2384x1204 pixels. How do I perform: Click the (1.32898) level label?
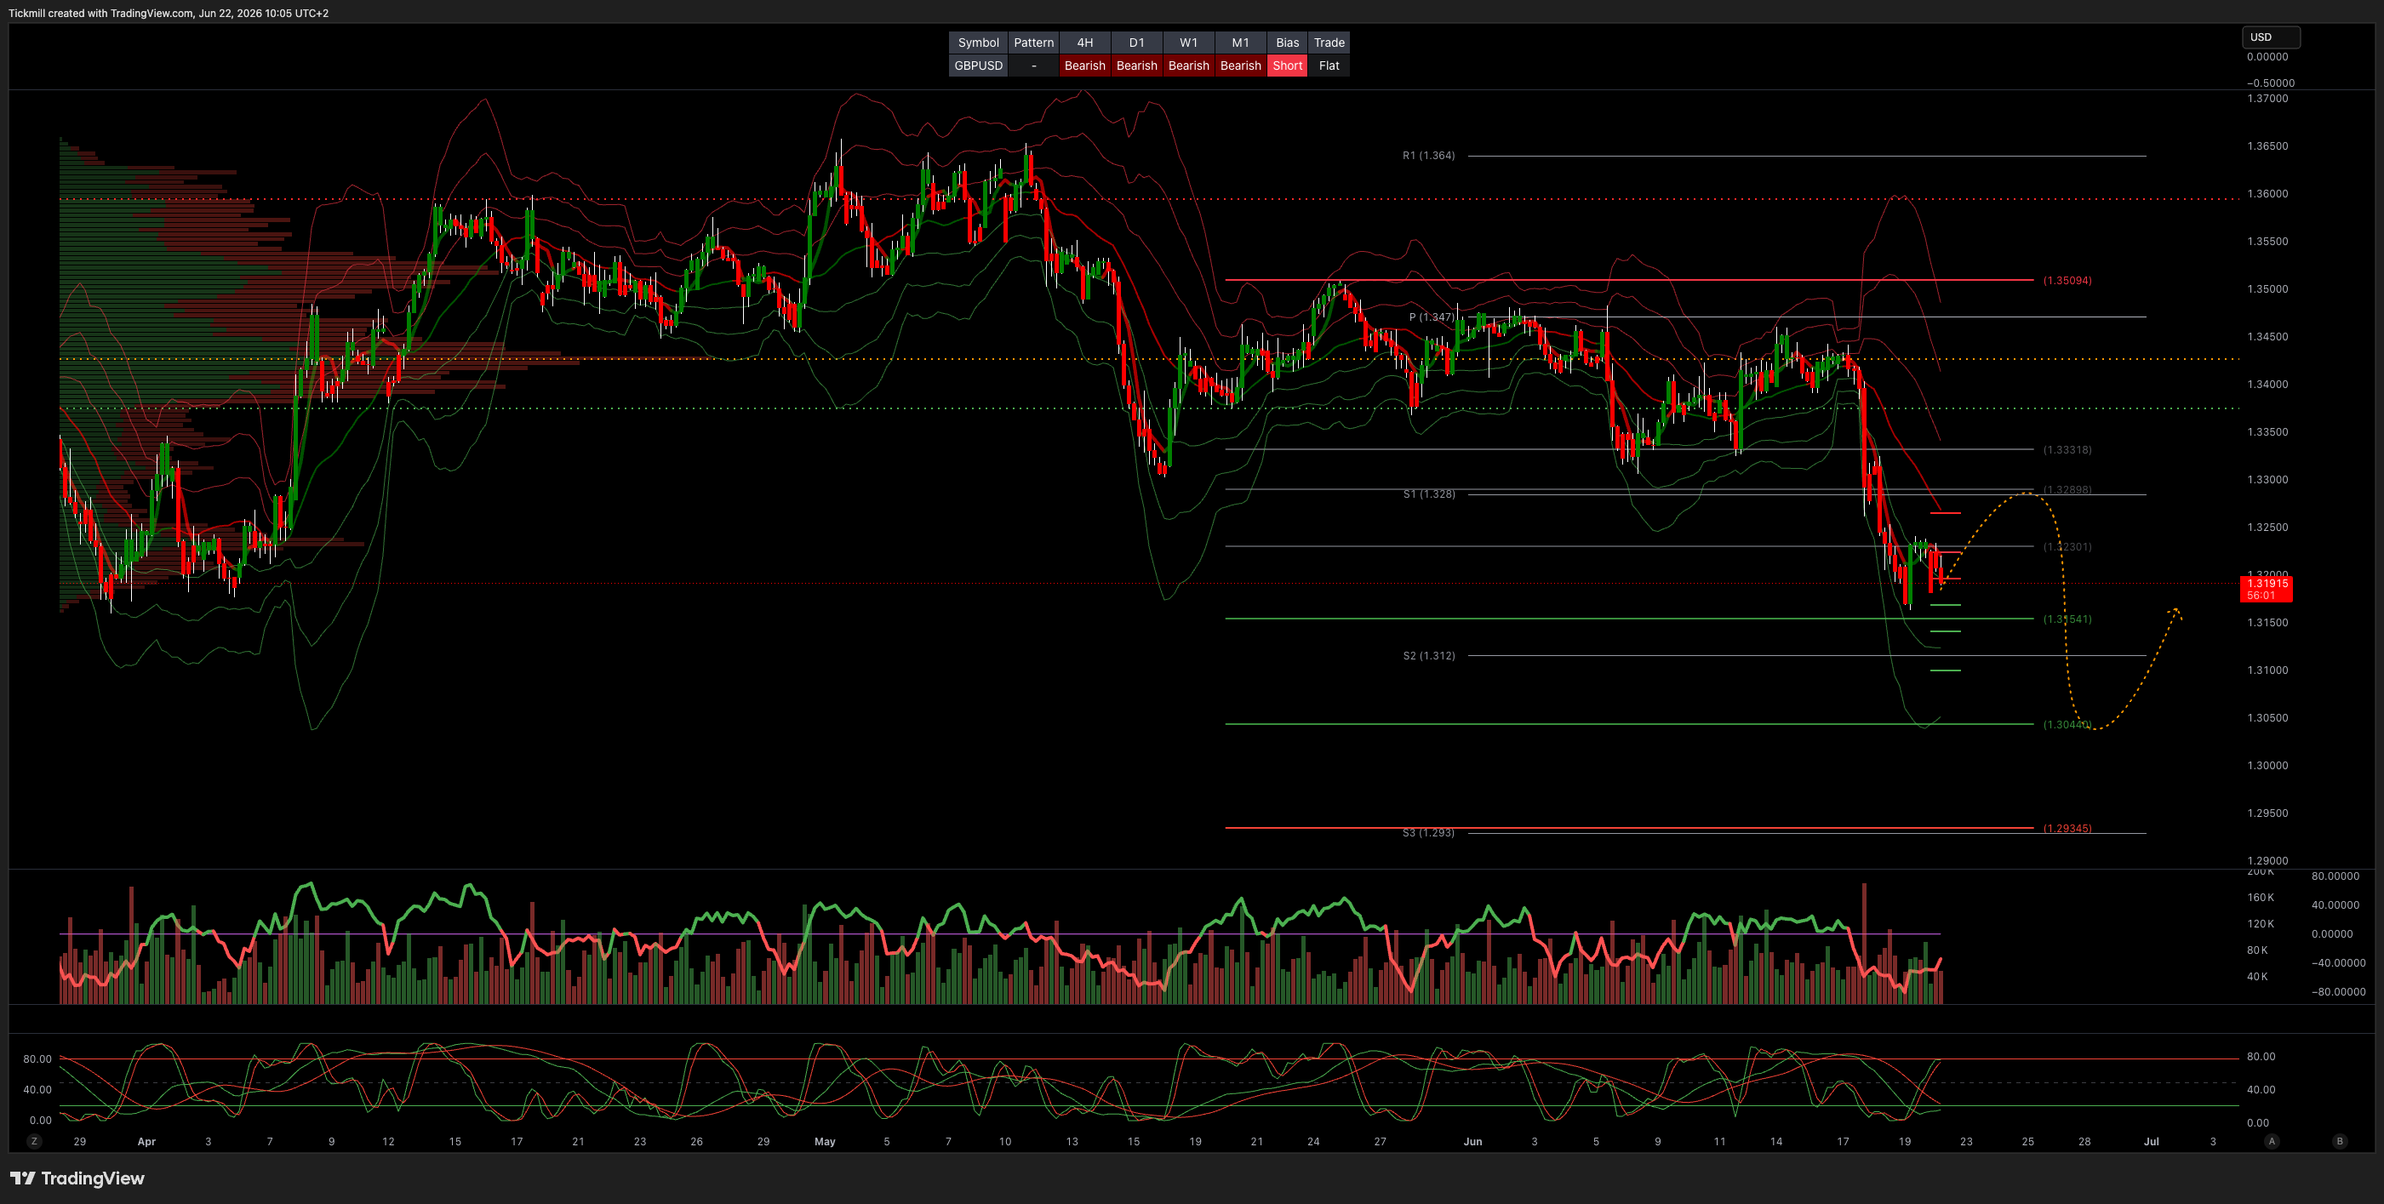click(2067, 489)
